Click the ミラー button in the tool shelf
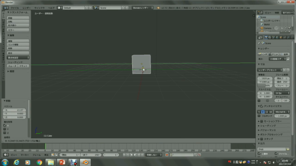The width and height of the screenshot is (296, 166). tap(18, 30)
